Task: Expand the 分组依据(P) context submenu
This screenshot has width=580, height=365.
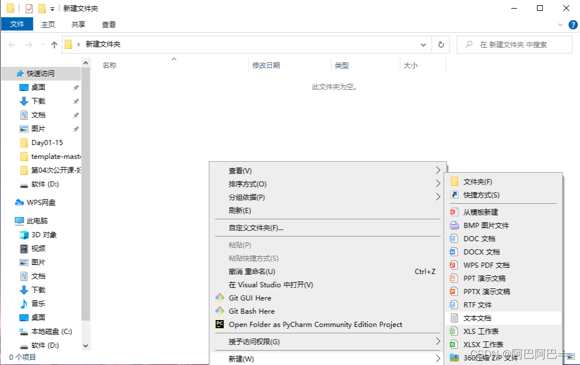Action: pyautogui.click(x=328, y=197)
